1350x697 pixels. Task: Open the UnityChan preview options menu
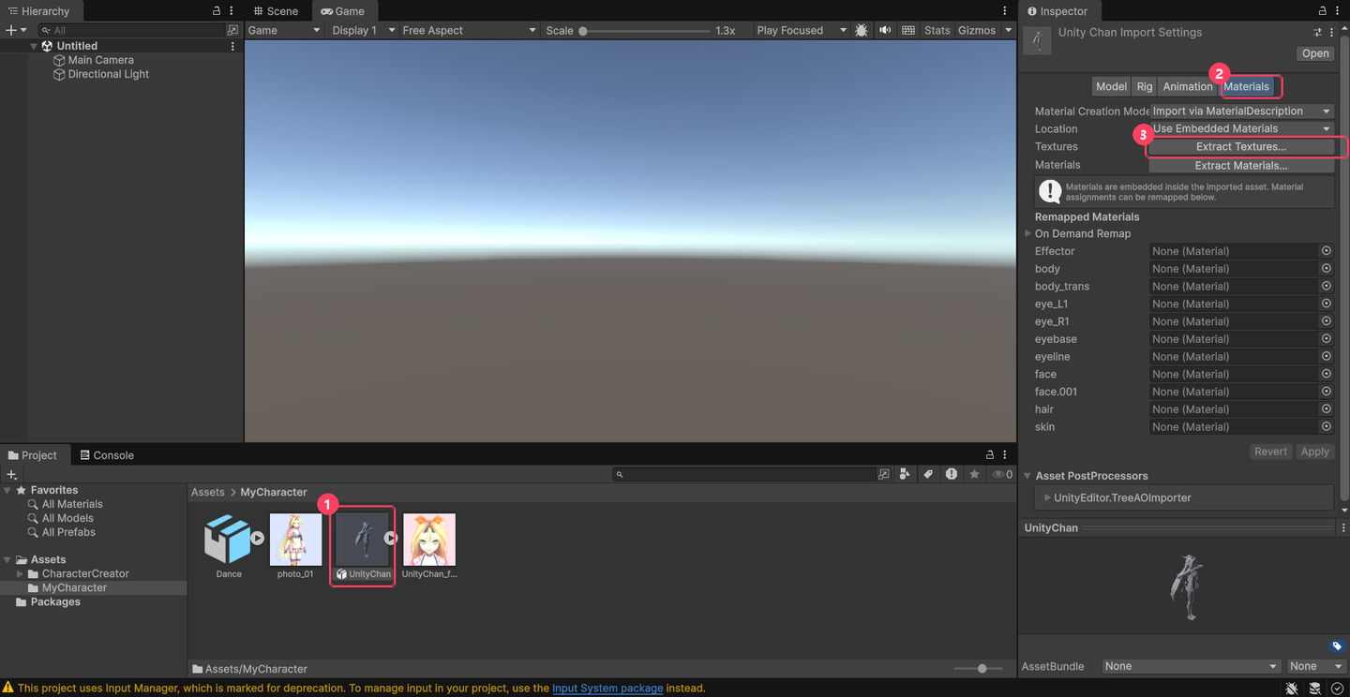point(1342,528)
